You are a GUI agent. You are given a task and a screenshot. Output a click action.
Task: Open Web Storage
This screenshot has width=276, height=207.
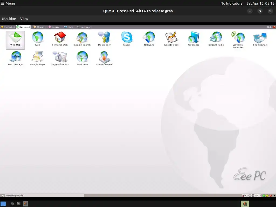point(15,58)
